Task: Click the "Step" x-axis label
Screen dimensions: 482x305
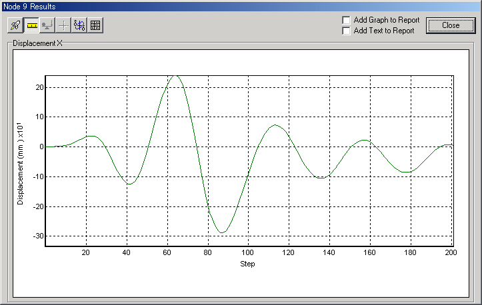Action: (248, 264)
